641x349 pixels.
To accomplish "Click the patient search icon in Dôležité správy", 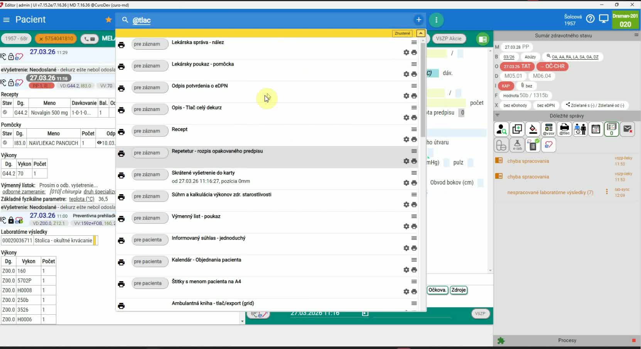I will pyautogui.click(x=501, y=129).
